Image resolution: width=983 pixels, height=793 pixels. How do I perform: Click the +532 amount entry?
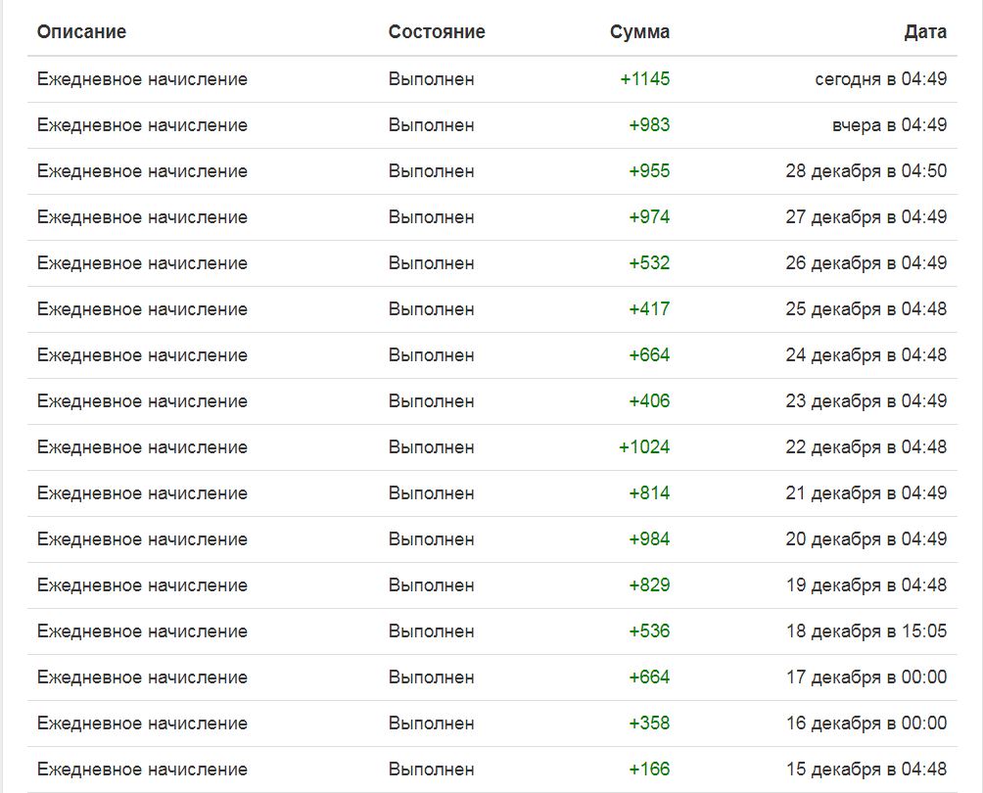649,263
